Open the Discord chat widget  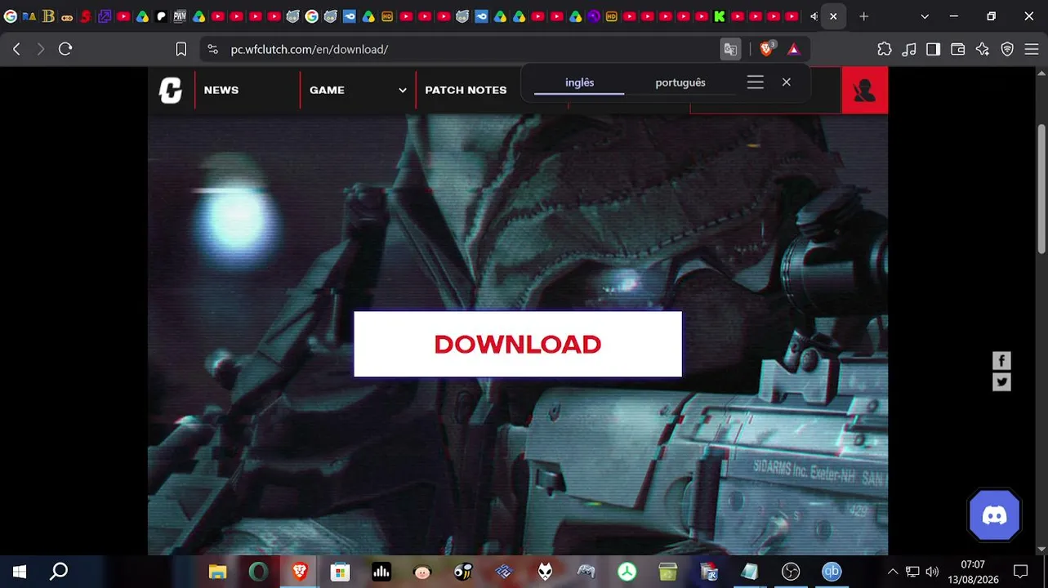click(x=994, y=515)
